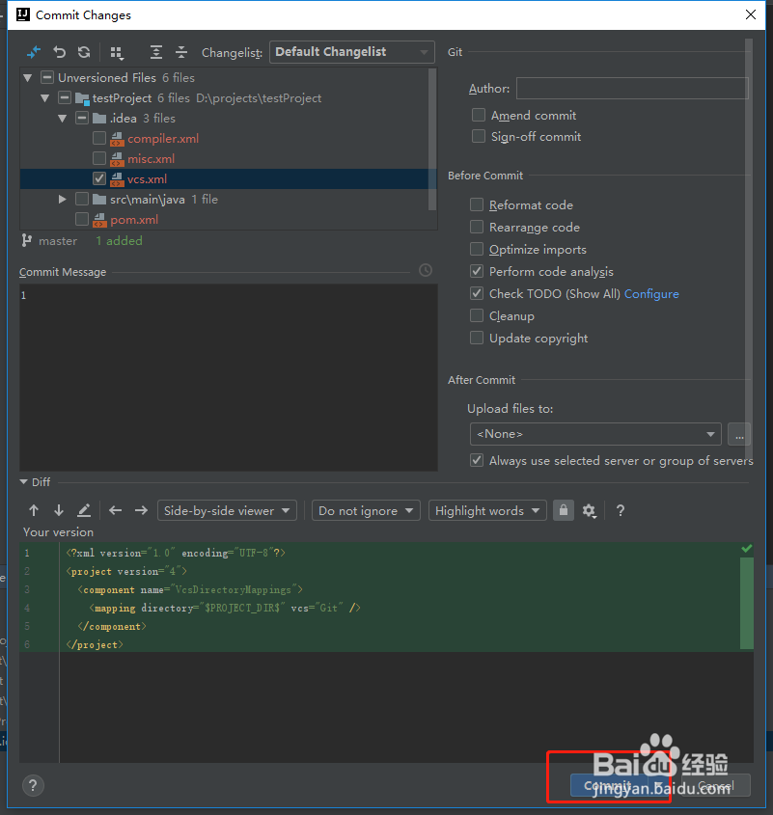Open the Side-by-side viewer dropdown
The height and width of the screenshot is (815, 773).
(x=227, y=510)
